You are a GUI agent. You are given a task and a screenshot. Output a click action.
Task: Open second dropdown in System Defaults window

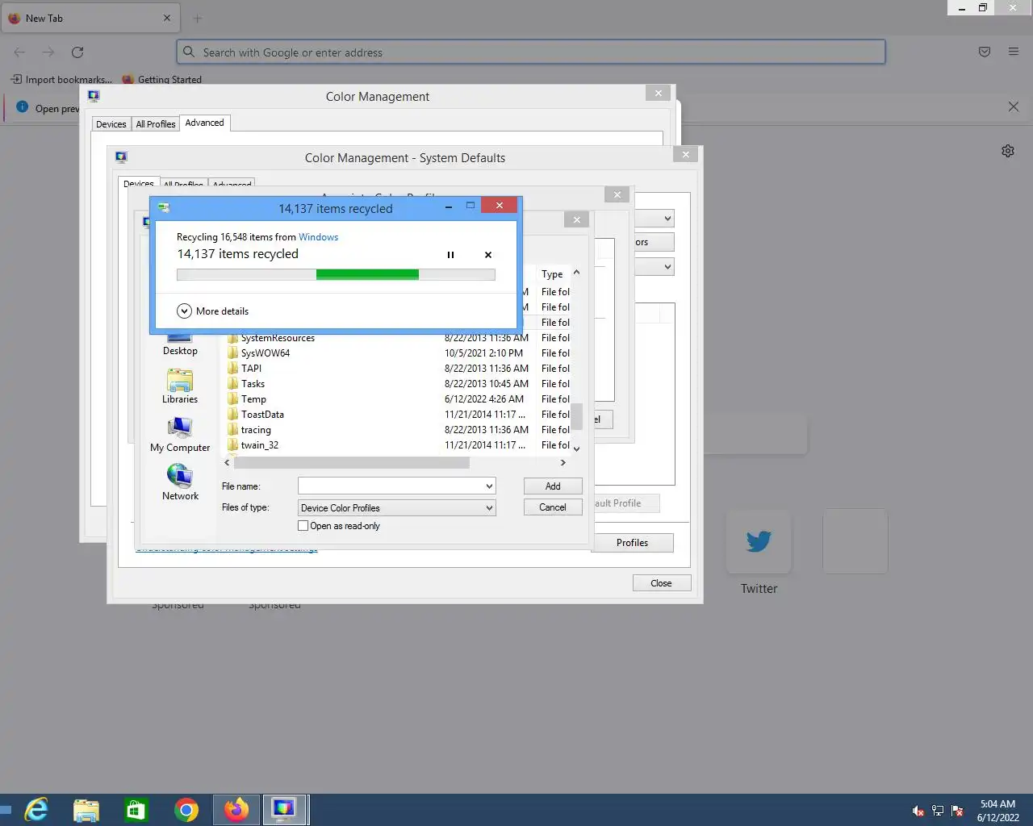tap(667, 267)
